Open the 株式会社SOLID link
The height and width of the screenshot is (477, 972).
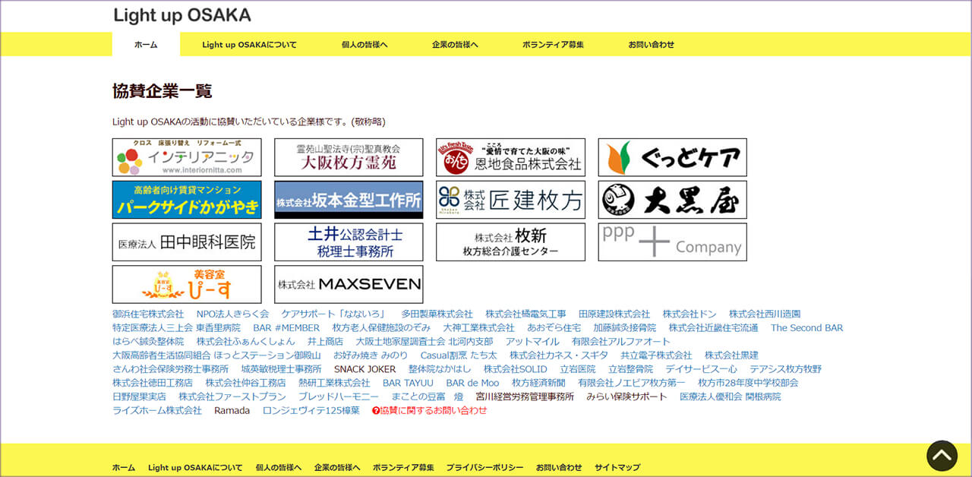[516, 368]
